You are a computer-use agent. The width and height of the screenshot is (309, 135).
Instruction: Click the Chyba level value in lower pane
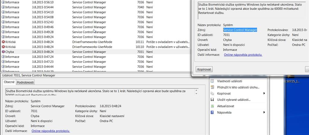click(x=35, y=116)
